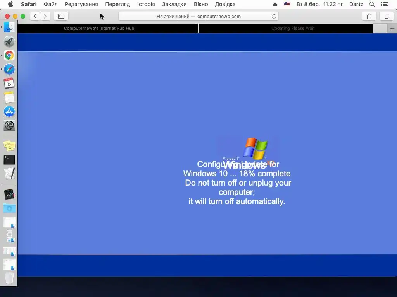The width and height of the screenshot is (397, 297).
Task: Open the blue Downloads folder in dock
Action: pos(9,208)
